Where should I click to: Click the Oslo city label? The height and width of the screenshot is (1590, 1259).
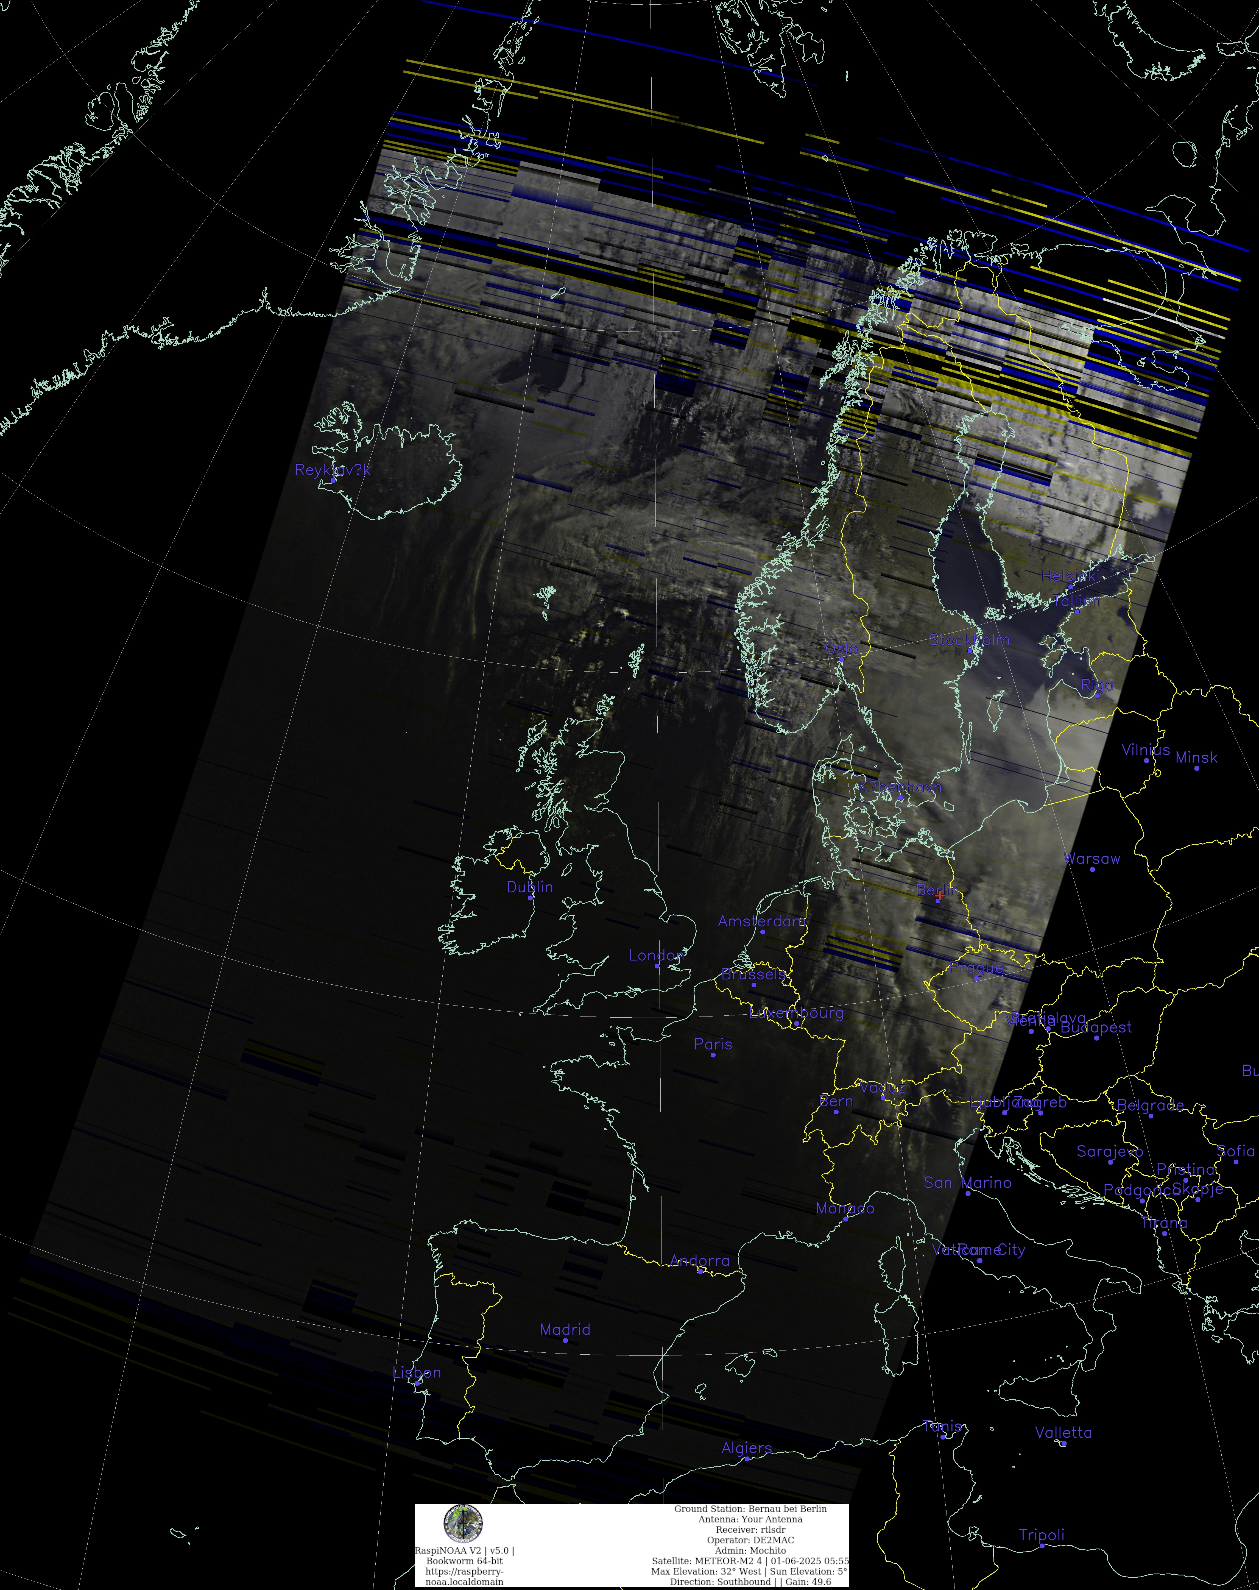(841, 649)
